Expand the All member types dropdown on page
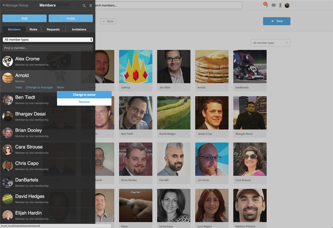Screen dimensions: 333x228 (271, 43)
